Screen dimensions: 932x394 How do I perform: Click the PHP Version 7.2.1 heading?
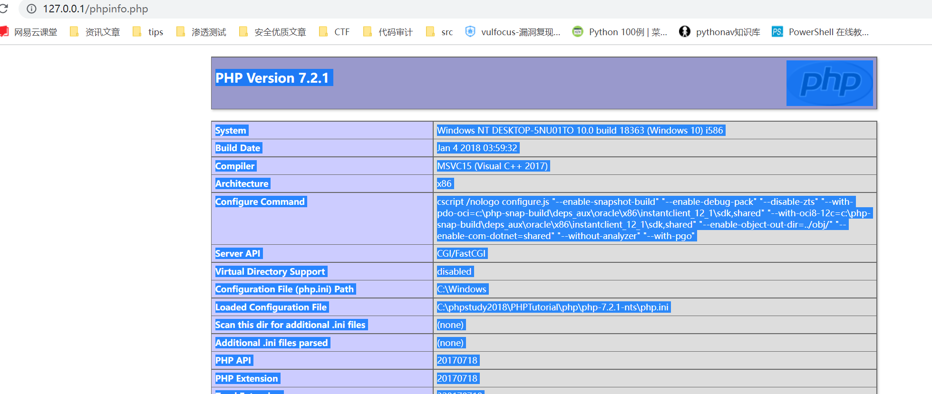[272, 78]
